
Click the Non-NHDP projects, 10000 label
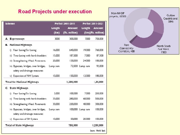coord(118,15)
